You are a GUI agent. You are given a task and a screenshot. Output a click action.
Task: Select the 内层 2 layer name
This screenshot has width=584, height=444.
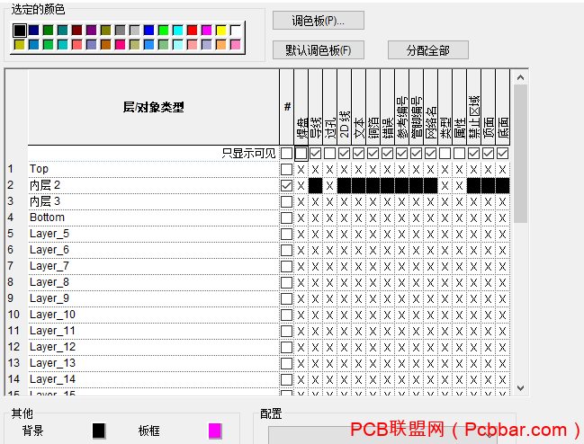[45, 185]
